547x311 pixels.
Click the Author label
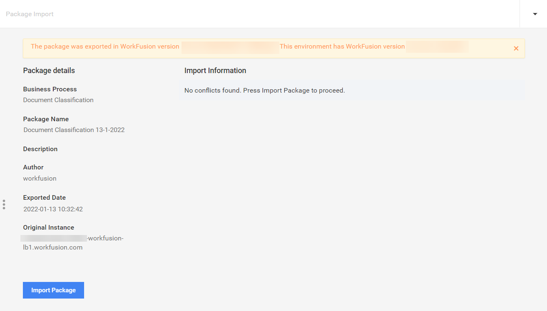[x=33, y=167]
